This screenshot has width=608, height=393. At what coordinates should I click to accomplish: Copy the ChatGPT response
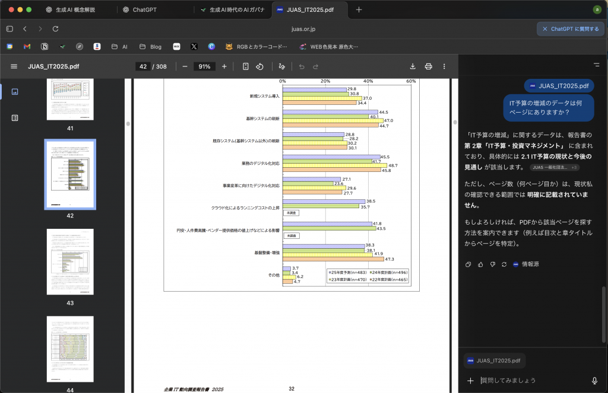click(468, 264)
